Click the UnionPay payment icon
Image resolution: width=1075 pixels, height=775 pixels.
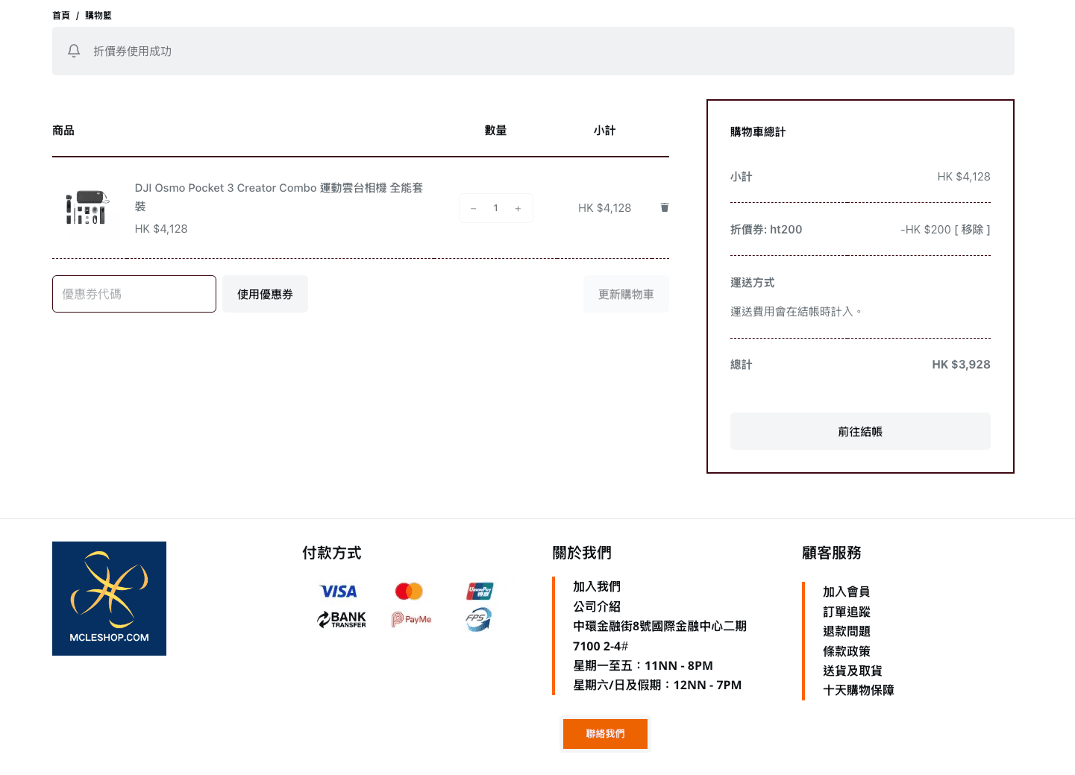479,592
